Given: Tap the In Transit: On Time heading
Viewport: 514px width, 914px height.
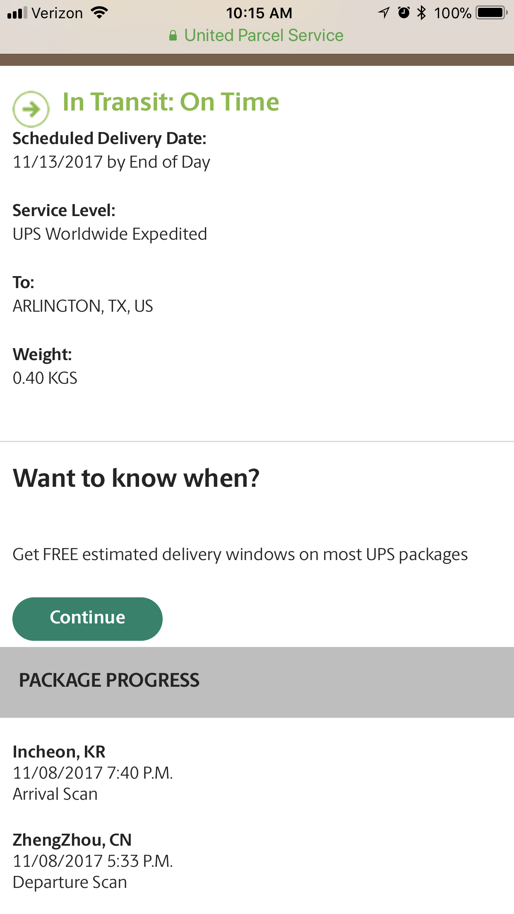Looking at the screenshot, I should tap(171, 102).
